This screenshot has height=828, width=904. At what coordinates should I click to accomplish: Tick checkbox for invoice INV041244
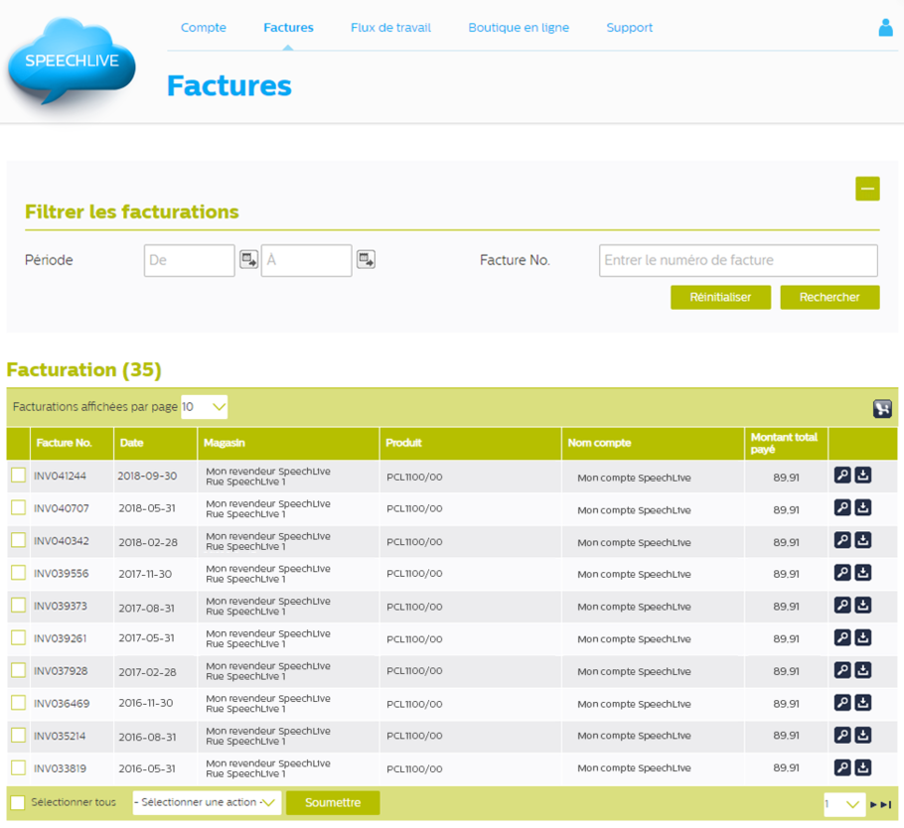click(x=19, y=475)
